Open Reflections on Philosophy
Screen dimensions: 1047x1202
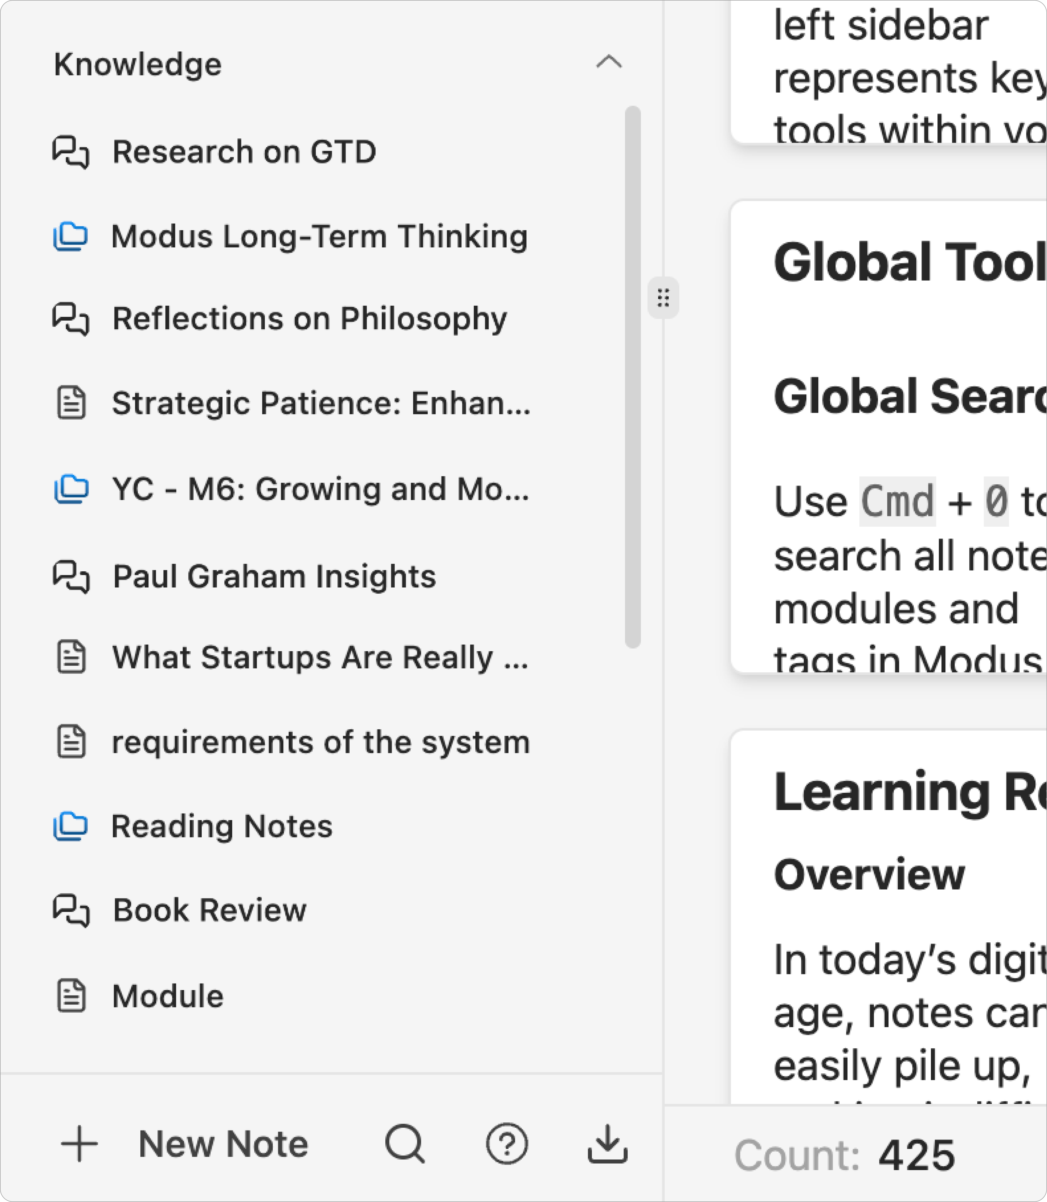point(310,319)
